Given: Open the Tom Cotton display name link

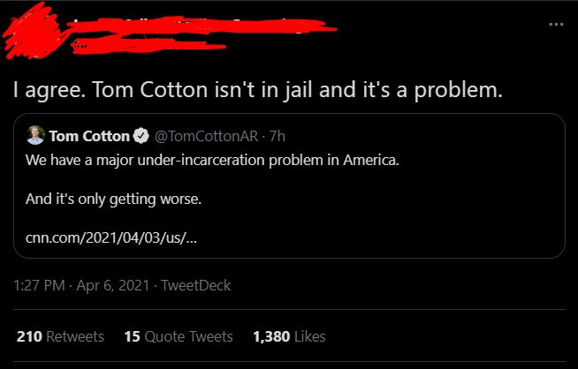Looking at the screenshot, I should [88, 136].
